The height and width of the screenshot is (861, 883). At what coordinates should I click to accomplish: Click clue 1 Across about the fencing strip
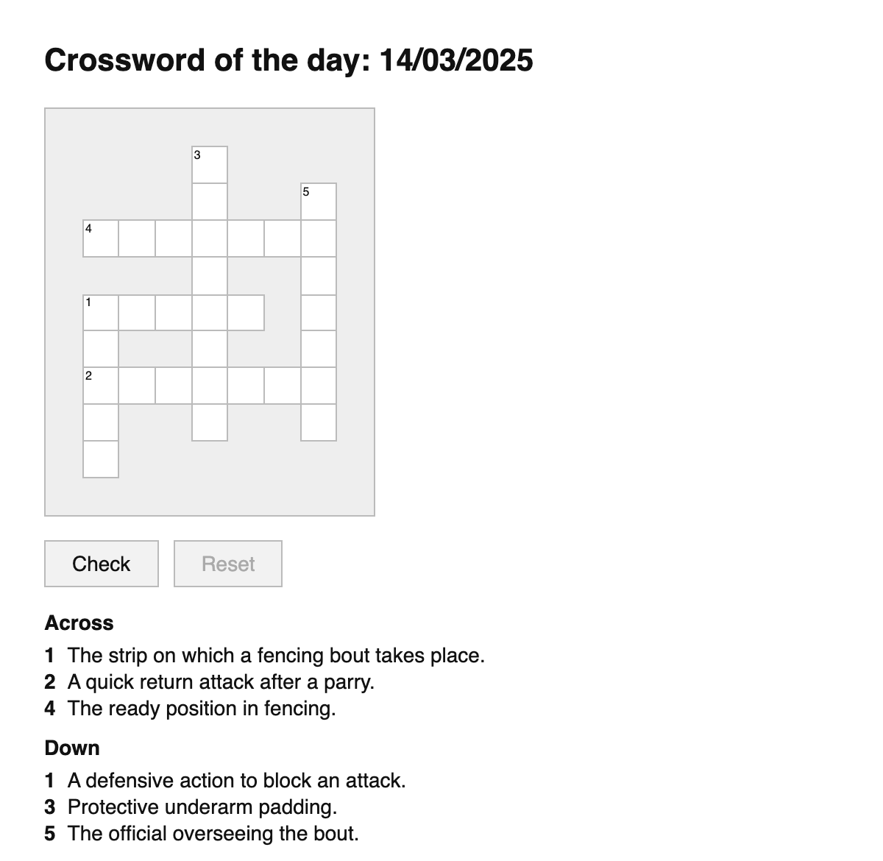pos(276,655)
